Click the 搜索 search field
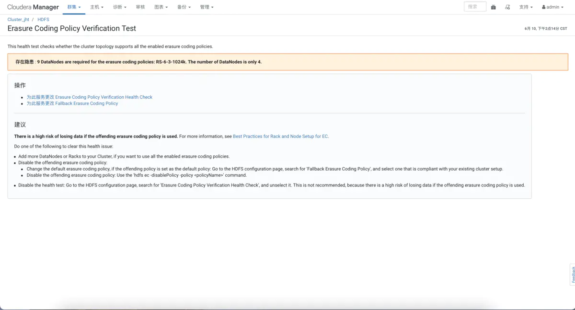The height and width of the screenshot is (310, 575). coord(475,7)
